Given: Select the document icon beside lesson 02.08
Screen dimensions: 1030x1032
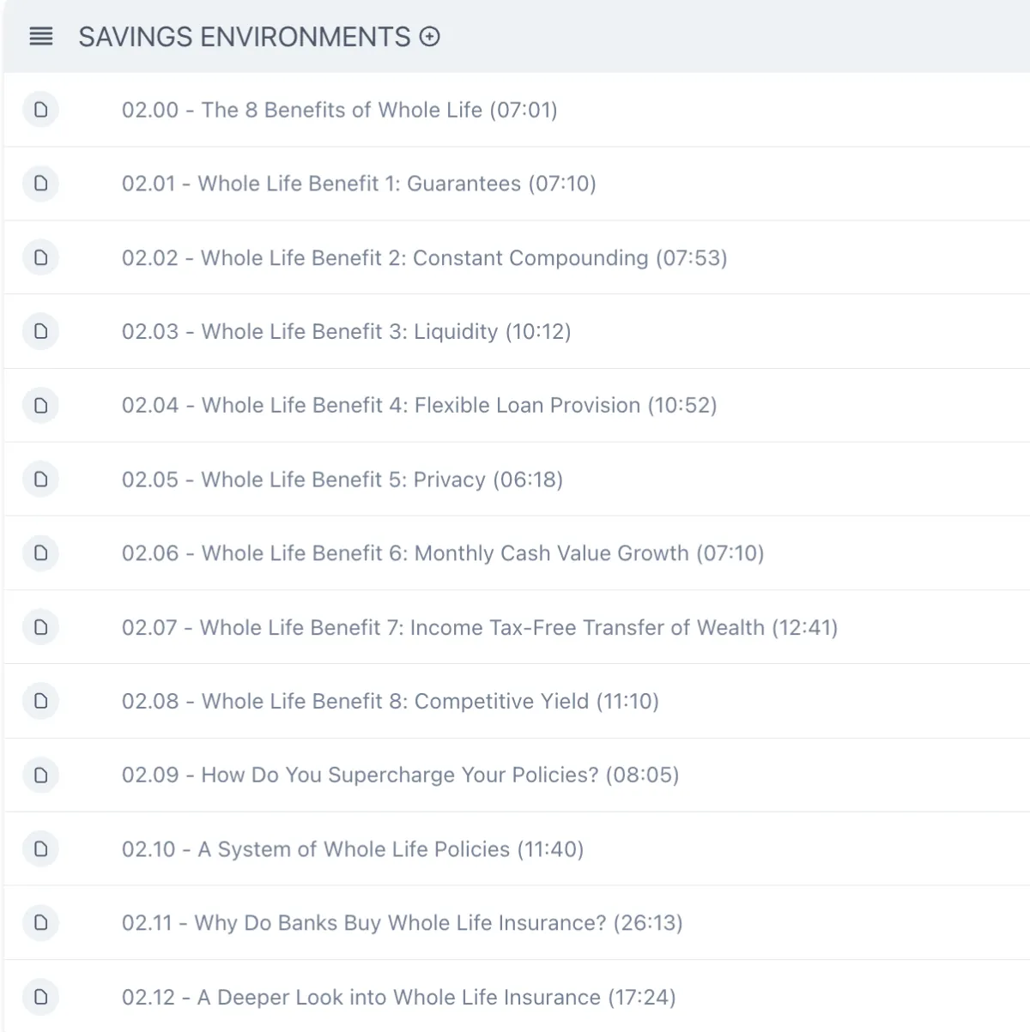Looking at the screenshot, I should (40, 701).
